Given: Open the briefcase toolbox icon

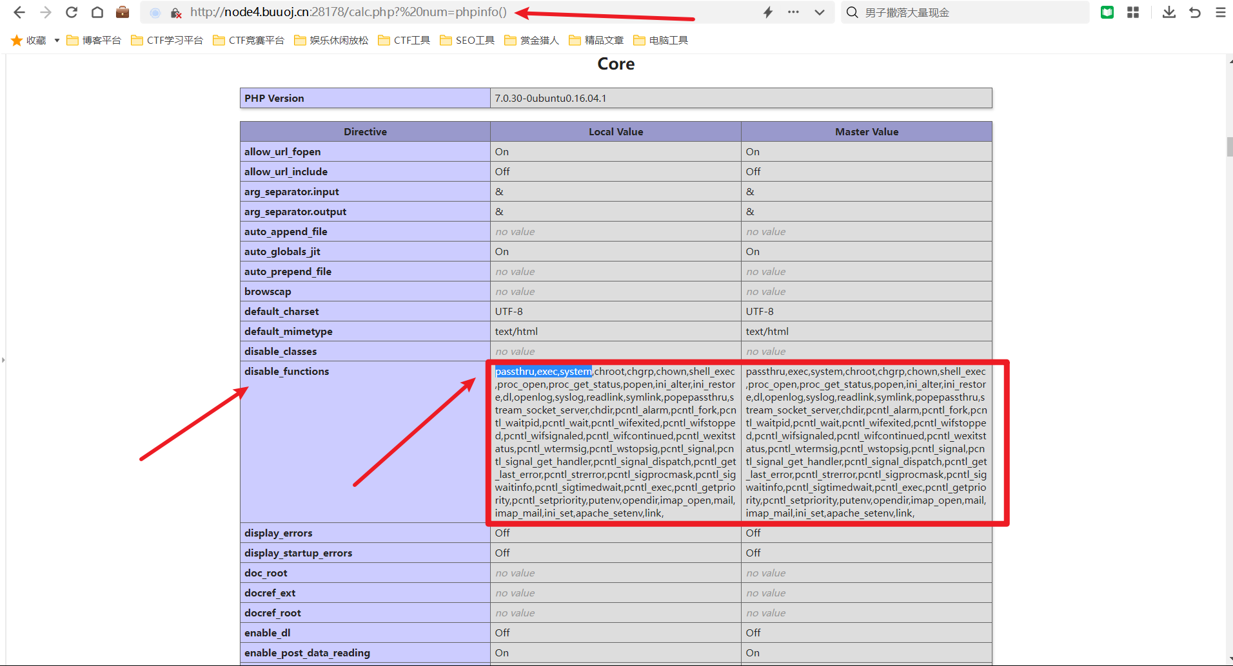Looking at the screenshot, I should click(123, 12).
